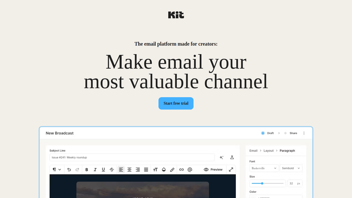Select the Draft step

(267, 133)
